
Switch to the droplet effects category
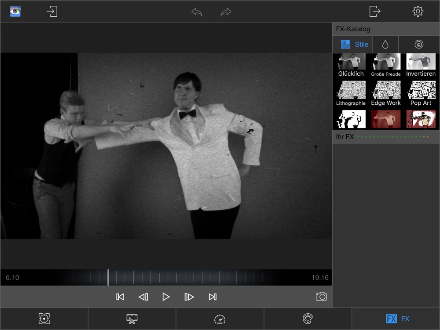pyautogui.click(x=385, y=44)
